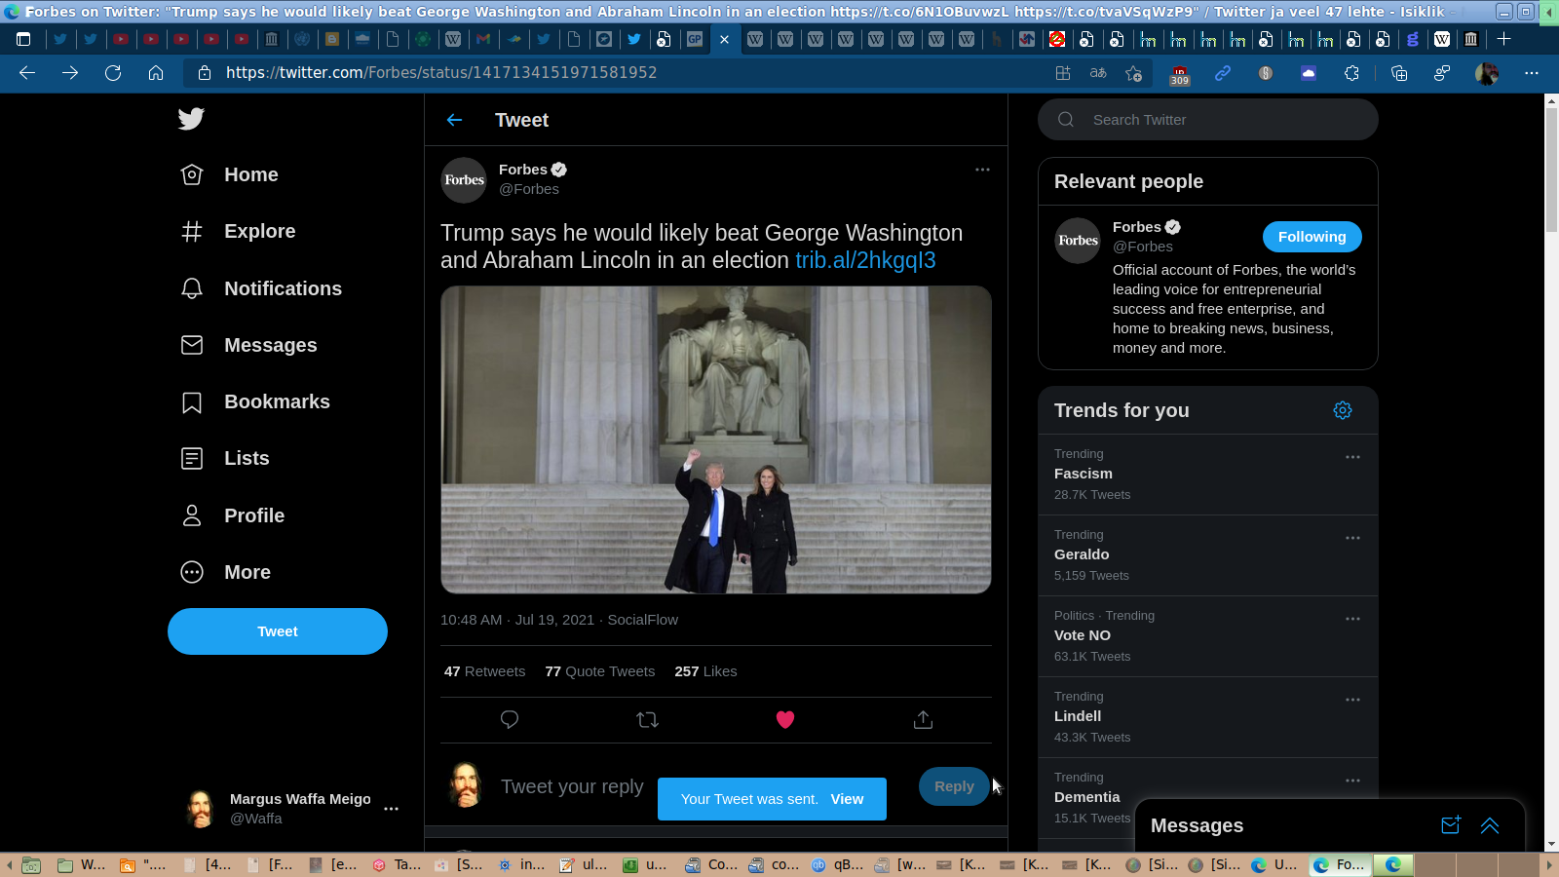
Task: Toggle the red heart like button
Action: [x=785, y=720]
